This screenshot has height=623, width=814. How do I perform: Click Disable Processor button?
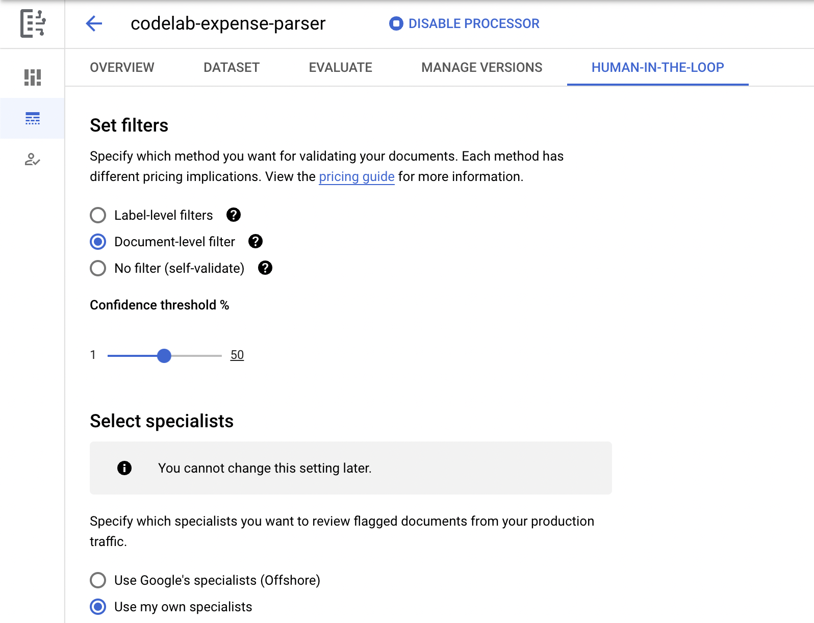(x=464, y=23)
